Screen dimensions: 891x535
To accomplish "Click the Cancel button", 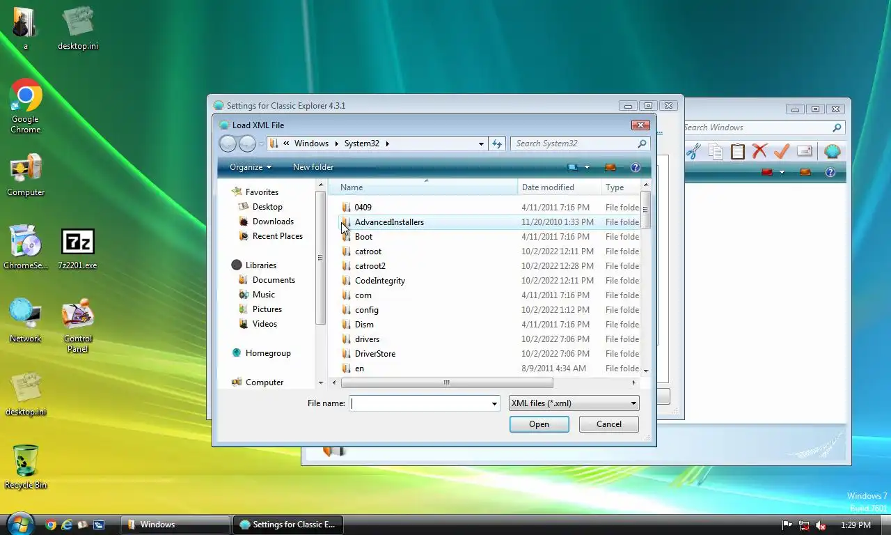I will coord(609,424).
